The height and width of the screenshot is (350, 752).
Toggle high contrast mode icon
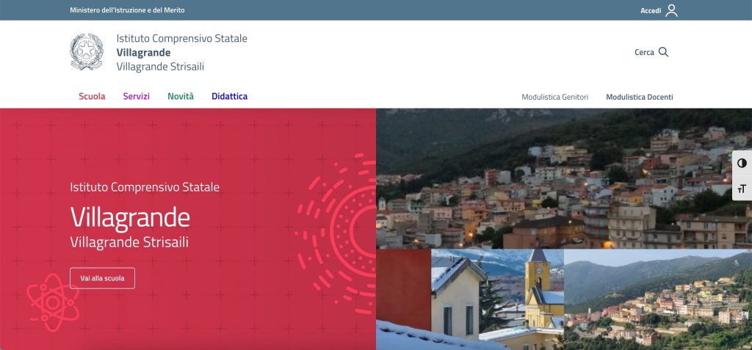coord(742,163)
